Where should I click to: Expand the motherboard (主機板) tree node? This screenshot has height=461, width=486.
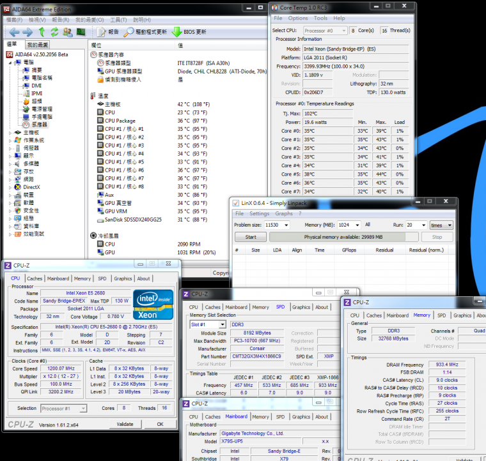click(10, 132)
